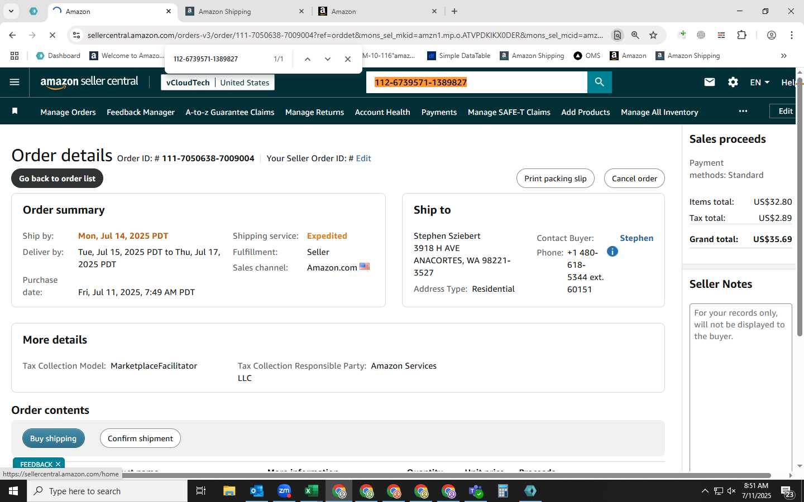804x502 pixels.
Task: Open the OMS bookmark
Action: point(587,56)
